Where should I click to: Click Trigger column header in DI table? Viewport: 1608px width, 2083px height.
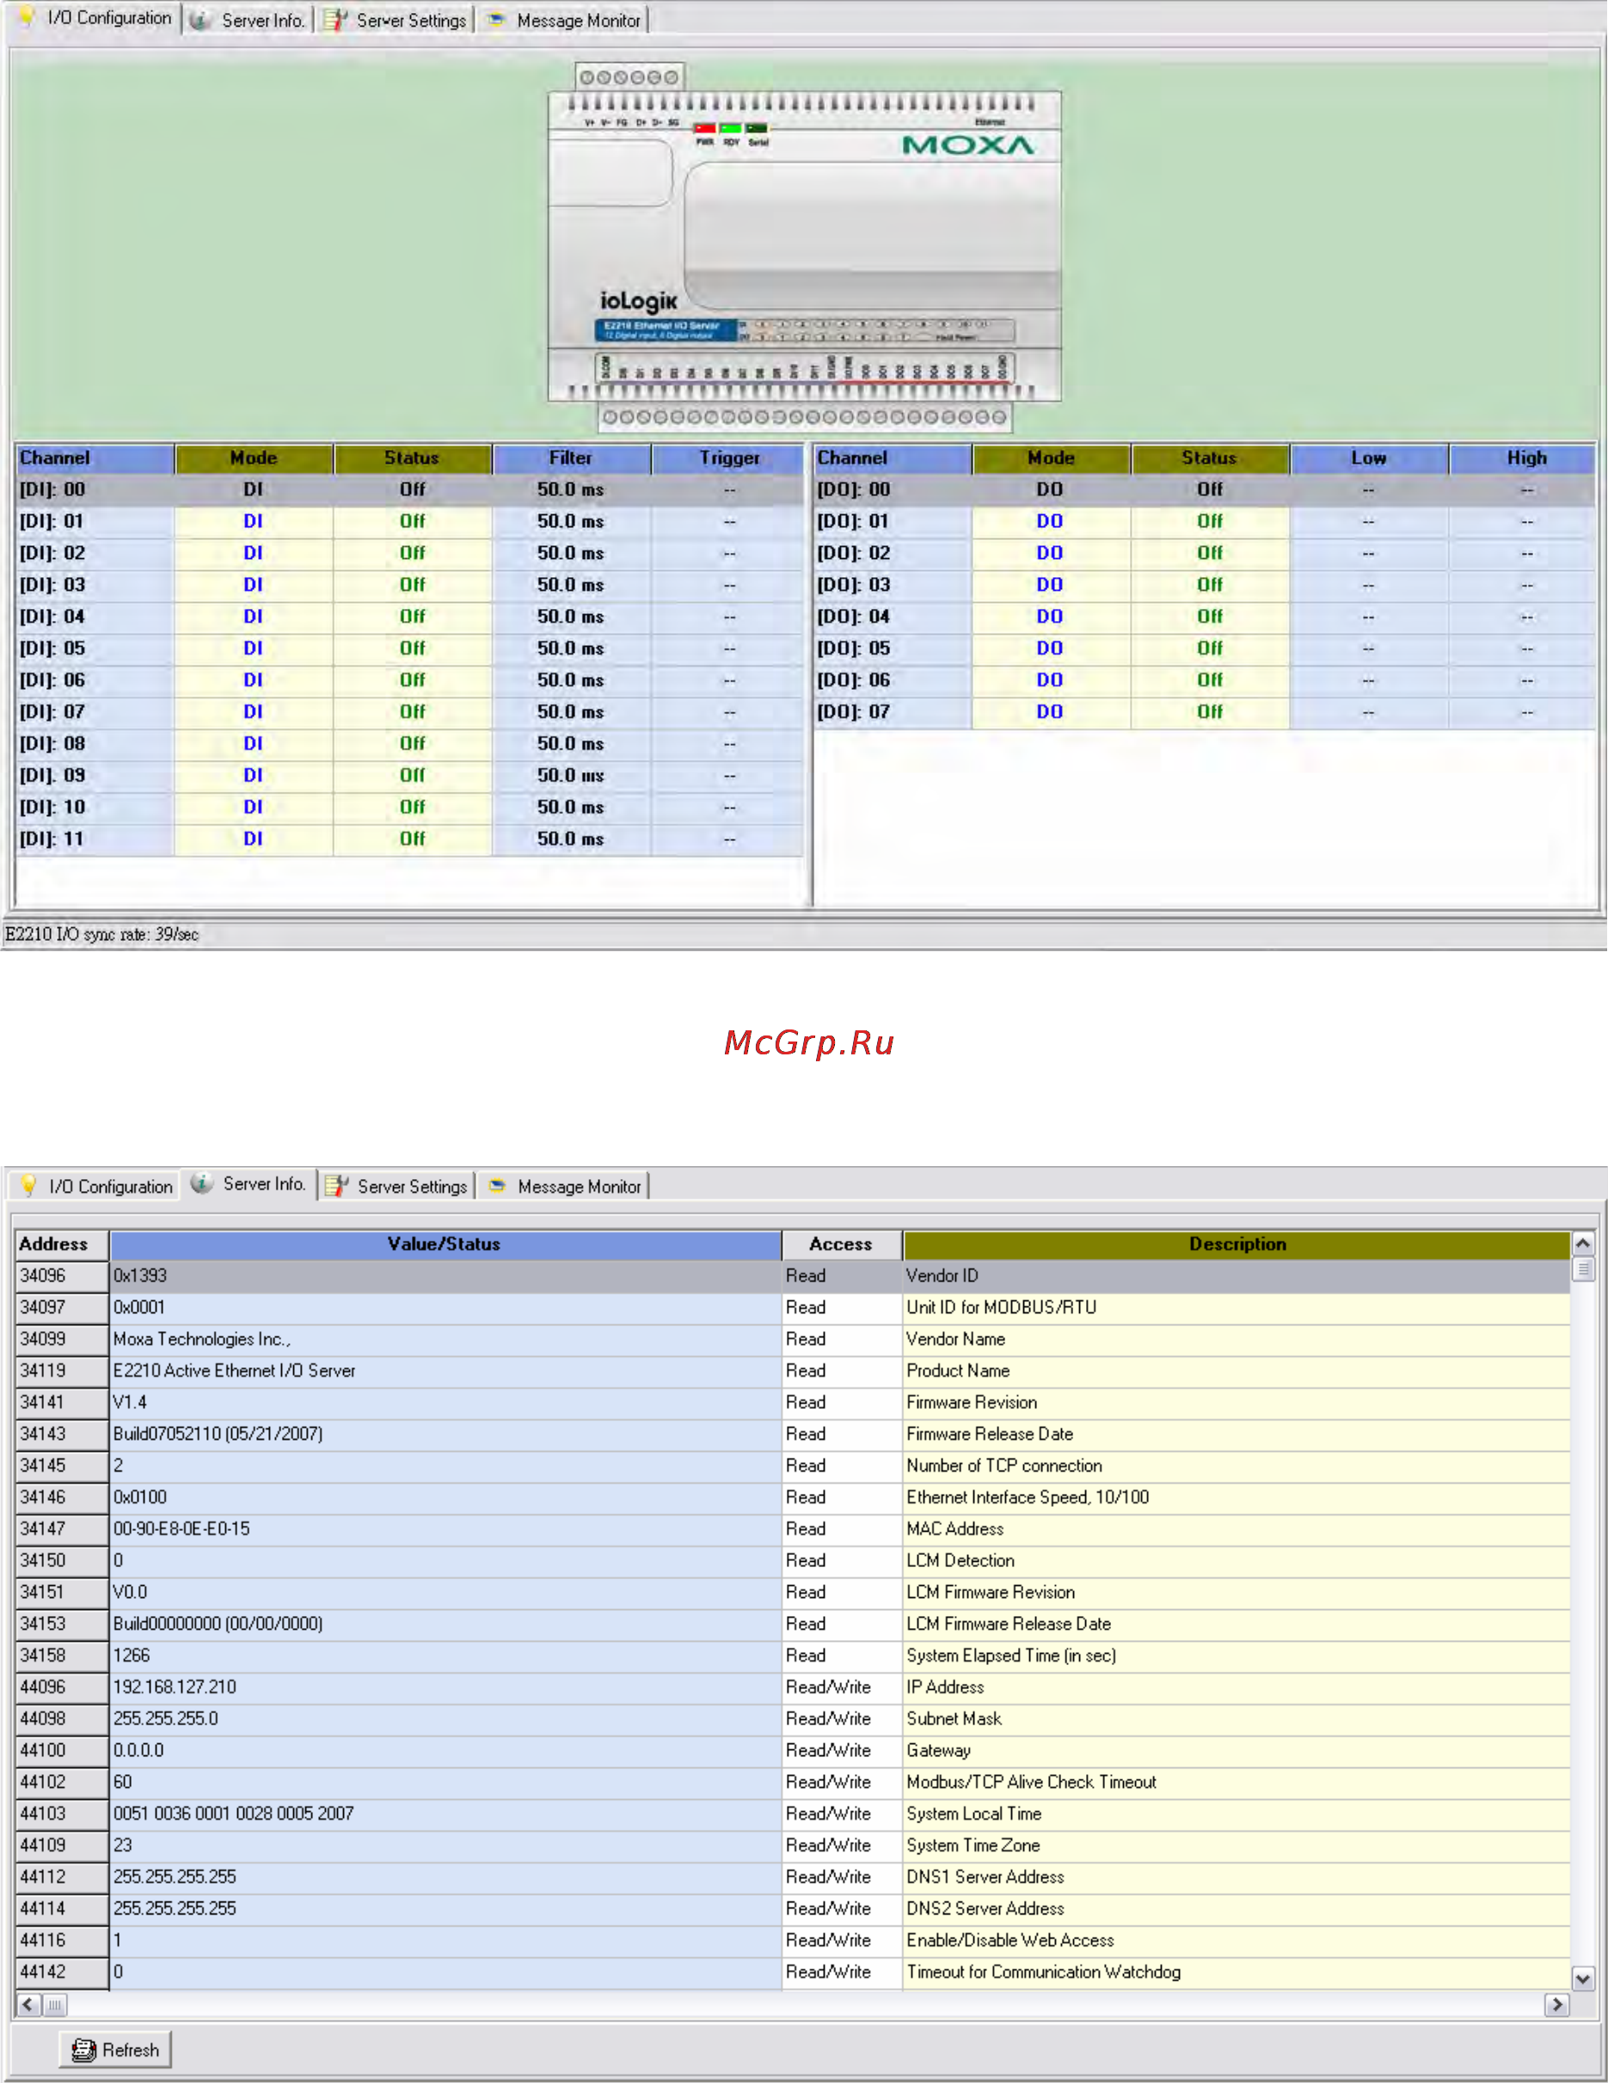pyautogui.click(x=729, y=458)
